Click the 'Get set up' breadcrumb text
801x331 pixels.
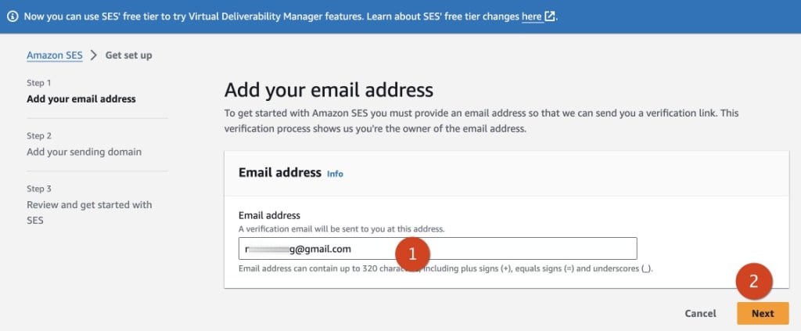coord(129,55)
